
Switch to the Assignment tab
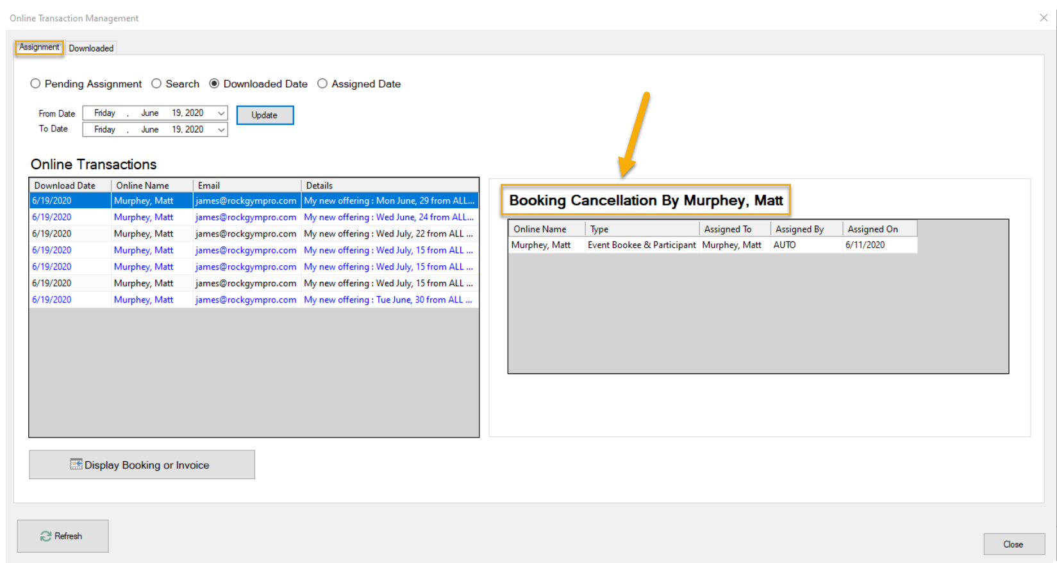pyautogui.click(x=39, y=47)
